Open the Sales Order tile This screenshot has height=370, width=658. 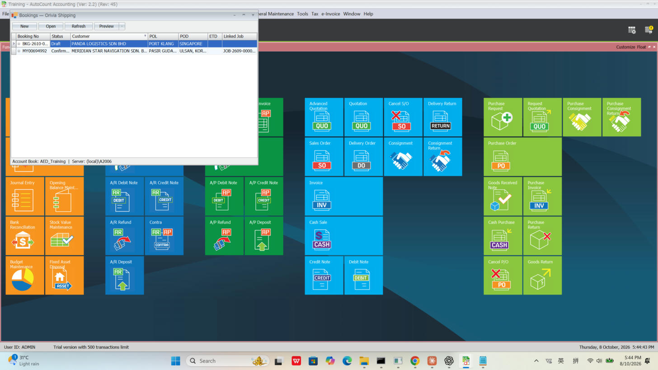point(324,156)
